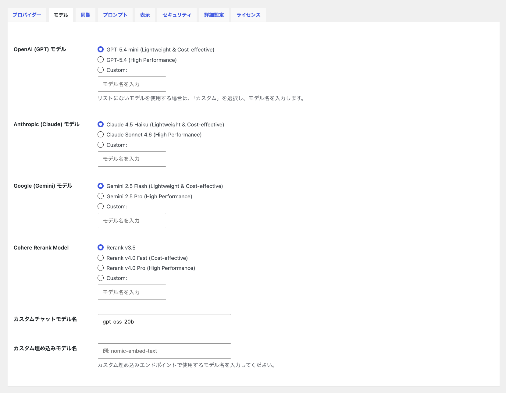Select Rerank v4.0 Pro option

(101, 268)
